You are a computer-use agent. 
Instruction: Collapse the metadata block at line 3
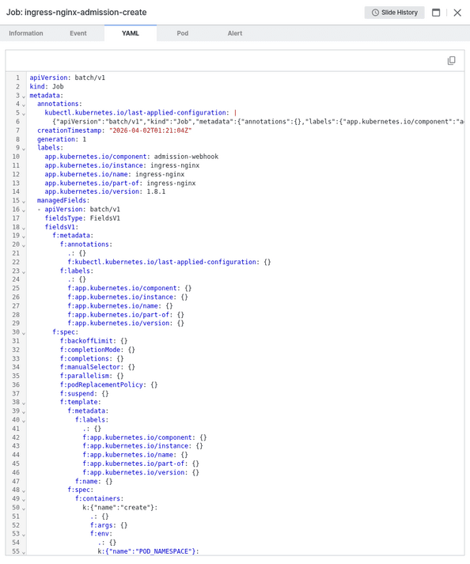click(24, 97)
